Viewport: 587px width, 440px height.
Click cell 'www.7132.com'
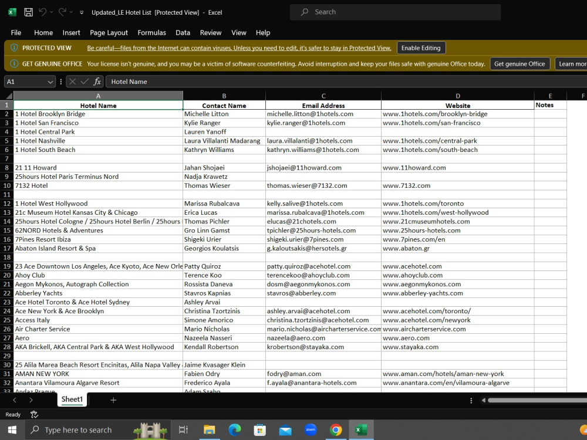click(x=457, y=185)
